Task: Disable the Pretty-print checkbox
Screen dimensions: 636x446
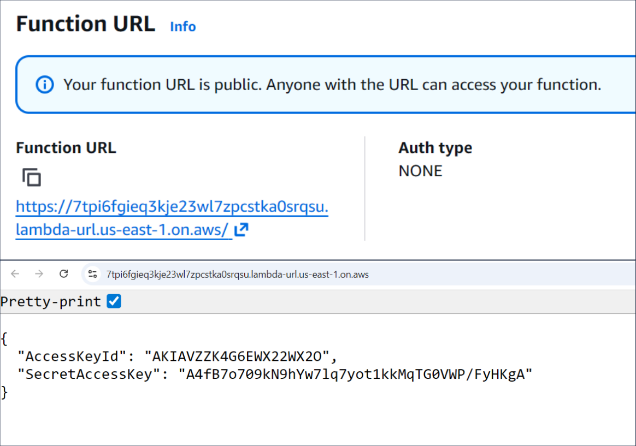Action: 114,301
